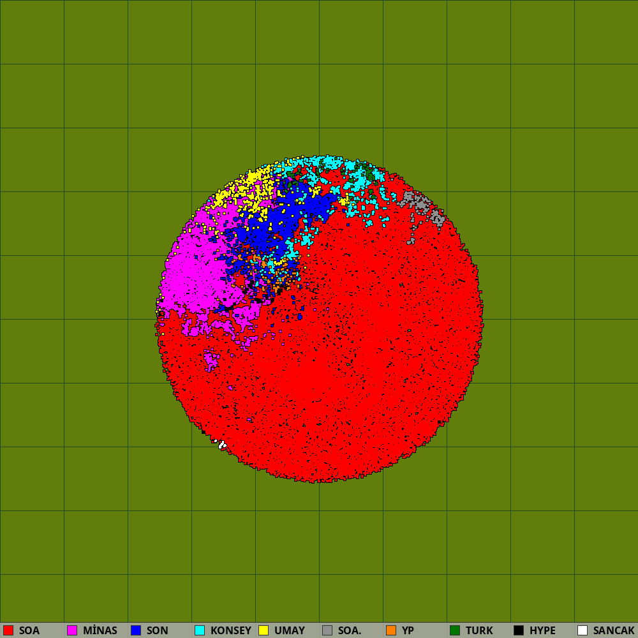
Task: Click the gray SOA. color swatch
Action: 327,630
